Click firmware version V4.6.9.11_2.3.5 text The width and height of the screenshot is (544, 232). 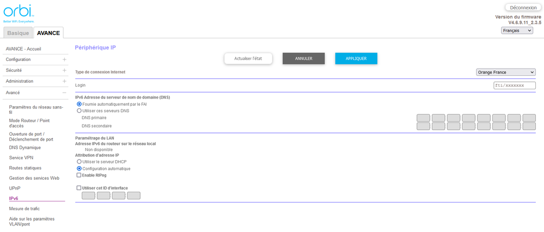point(524,22)
